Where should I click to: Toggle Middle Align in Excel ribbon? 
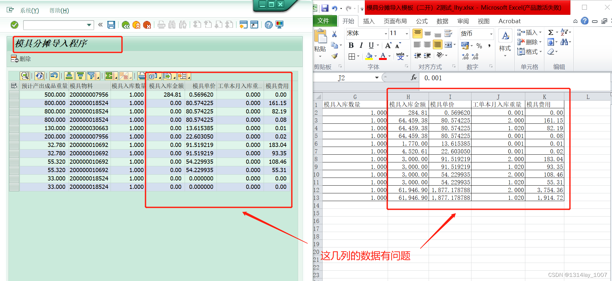coord(428,34)
